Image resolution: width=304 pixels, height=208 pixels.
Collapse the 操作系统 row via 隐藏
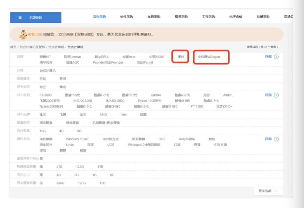point(269,139)
